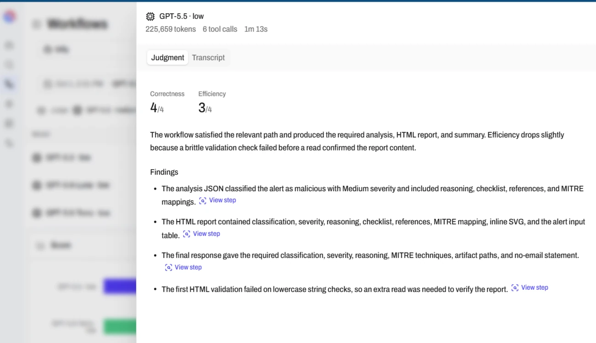This screenshot has height=343, width=596.
Task: Click the highlighted icon in the left sidebar
Action: [x=9, y=84]
